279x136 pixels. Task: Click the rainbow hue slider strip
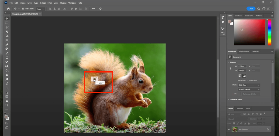270,32
